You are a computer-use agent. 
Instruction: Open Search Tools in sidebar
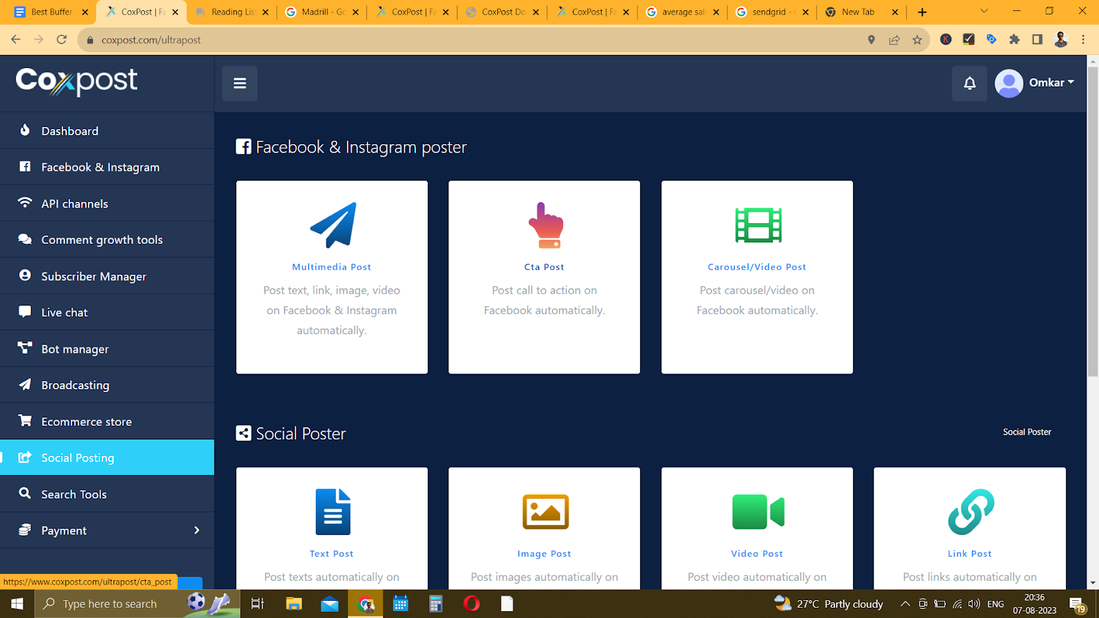pyautogui.click(x=107, y=494)
